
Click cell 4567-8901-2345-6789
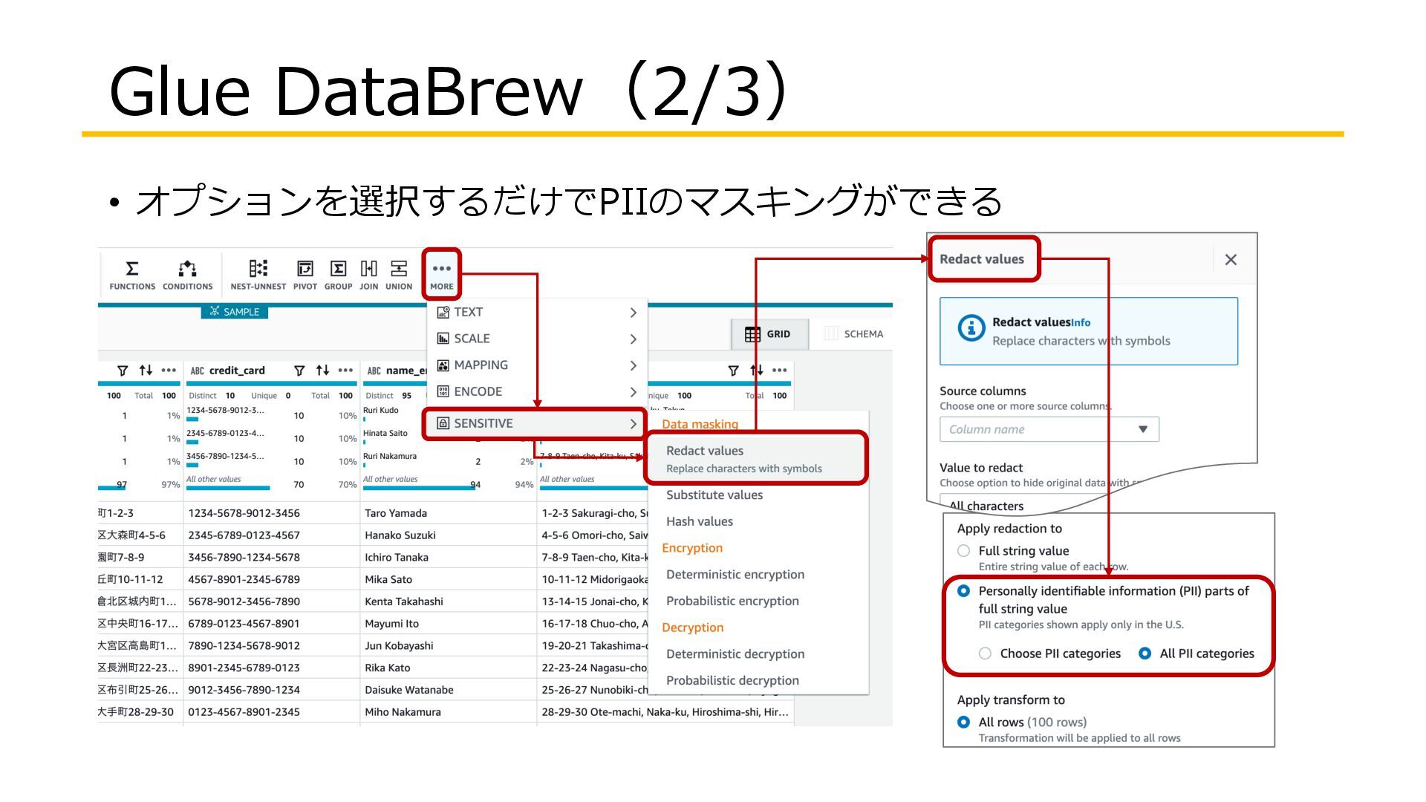tap(272, 579)
